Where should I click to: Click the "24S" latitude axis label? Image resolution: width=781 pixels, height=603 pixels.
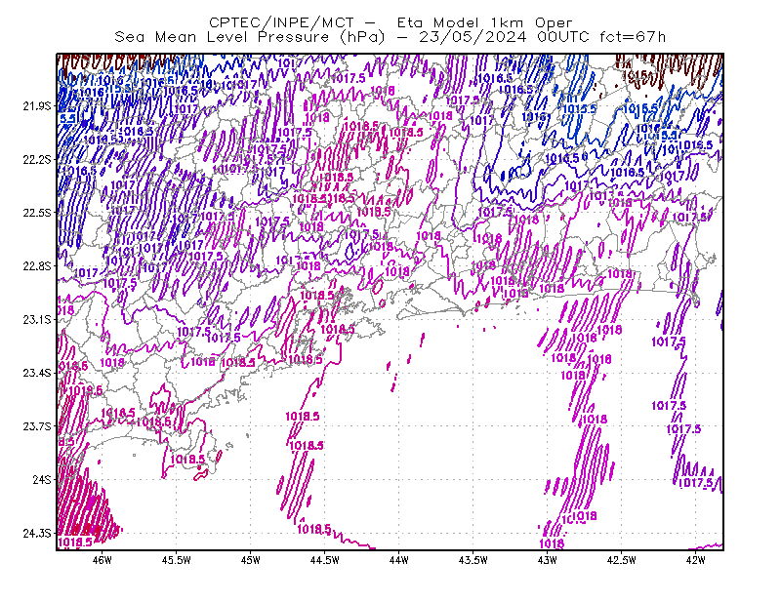click(42, 479)
